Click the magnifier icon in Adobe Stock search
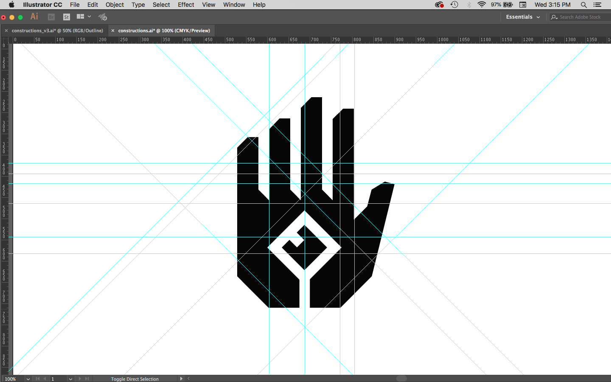611x382 pixels. coord(554,17)
